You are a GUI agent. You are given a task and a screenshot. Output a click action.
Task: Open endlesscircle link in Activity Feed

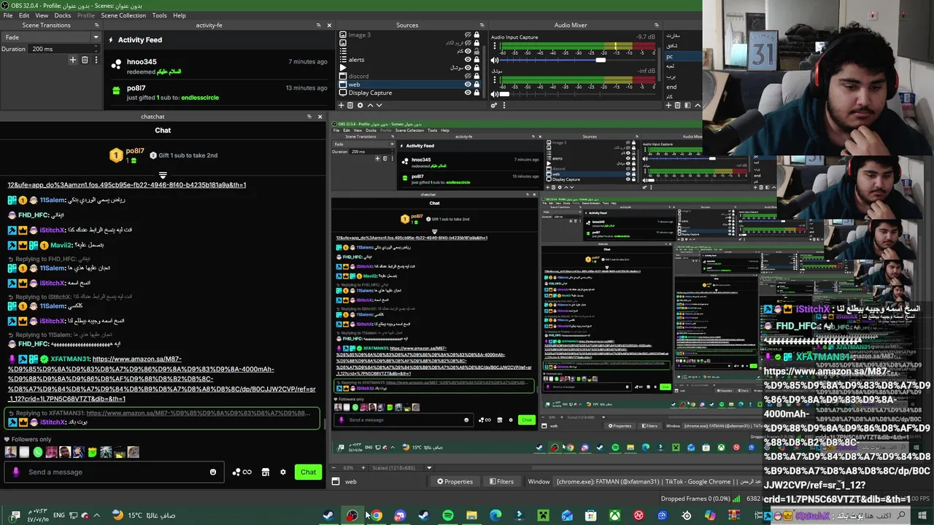[199, 97]
